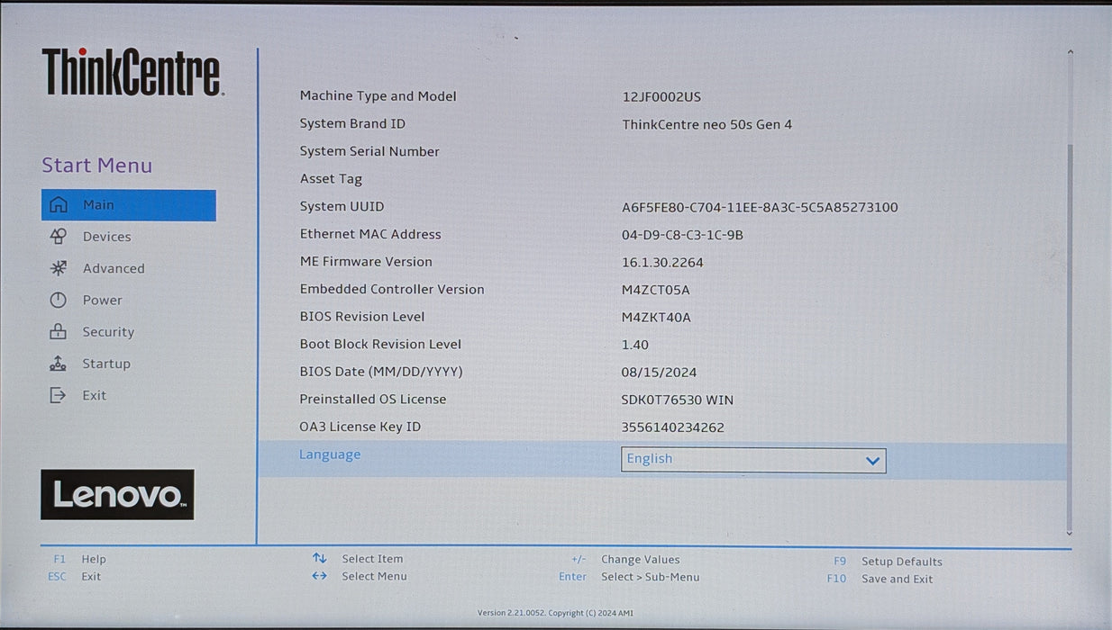Click the Main home icon
Image resolution: width=1112 pixels, height=630 pixels.
pyautogui.click(x=59, y=205)
